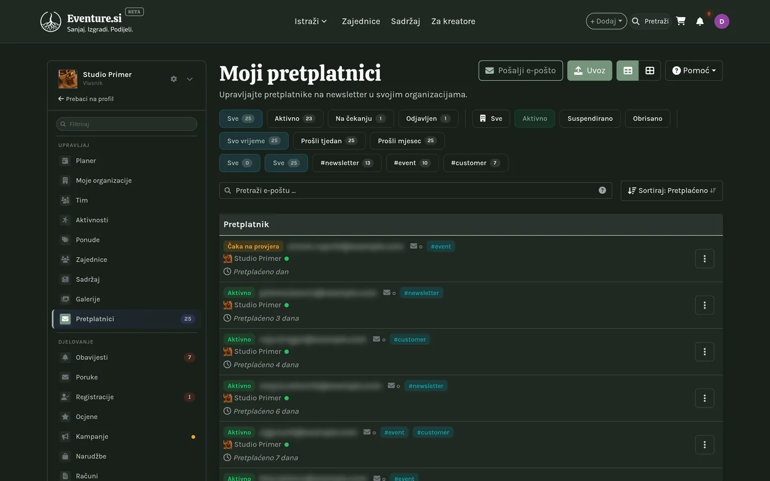Open Studio Primer settings gear
Image resolution: width=770 pixels, height=481 pixels.
[x=174, y=79]
